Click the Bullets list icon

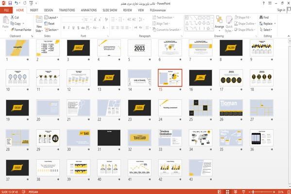point(113,19)
